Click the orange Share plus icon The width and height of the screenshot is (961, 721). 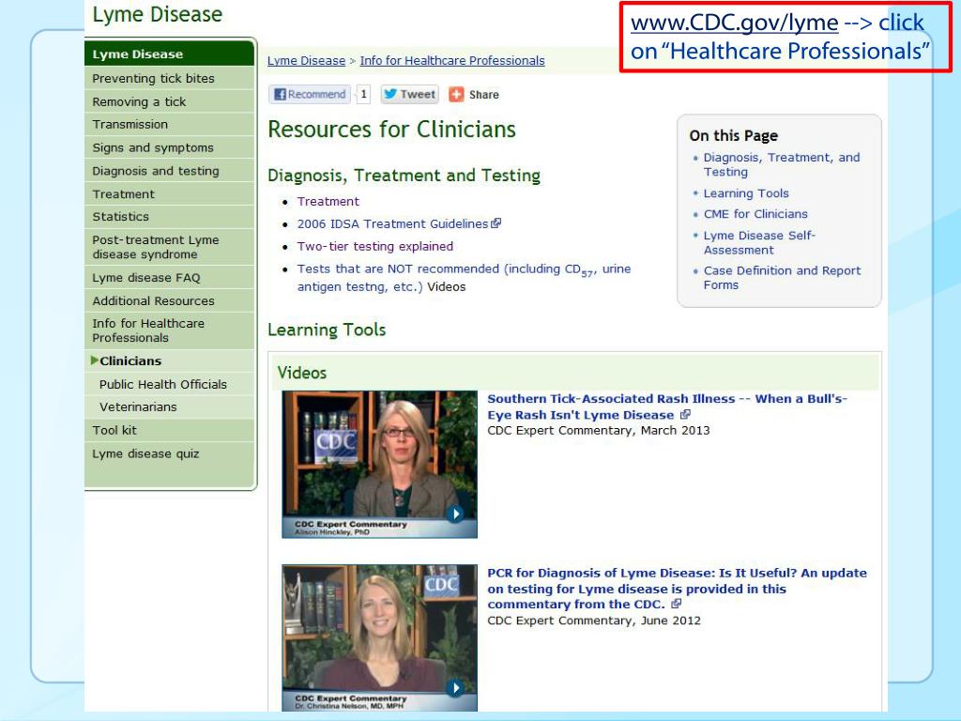[x=456, y=95]
